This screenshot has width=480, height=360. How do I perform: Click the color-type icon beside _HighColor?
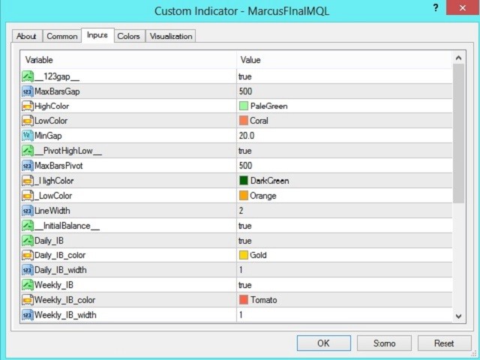28,181
